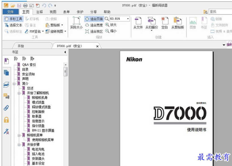Viewport: 232px width, 166px height.
Task: Go to the BM-11 显示屏盖 bookmark
Action: 43,131
